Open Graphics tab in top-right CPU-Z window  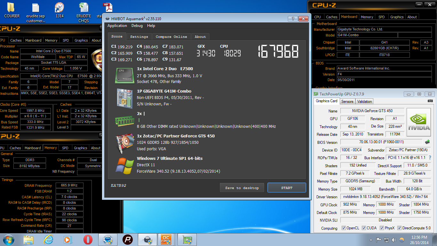pyautogui.click(x=397, y=17)
